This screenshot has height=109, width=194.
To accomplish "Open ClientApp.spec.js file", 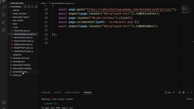I will coord(22,31).
